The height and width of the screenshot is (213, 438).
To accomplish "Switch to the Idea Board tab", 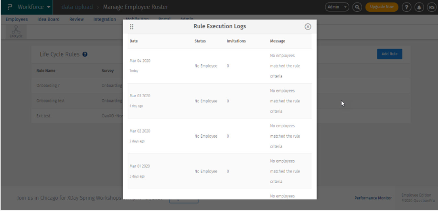I will coord(48,19).
